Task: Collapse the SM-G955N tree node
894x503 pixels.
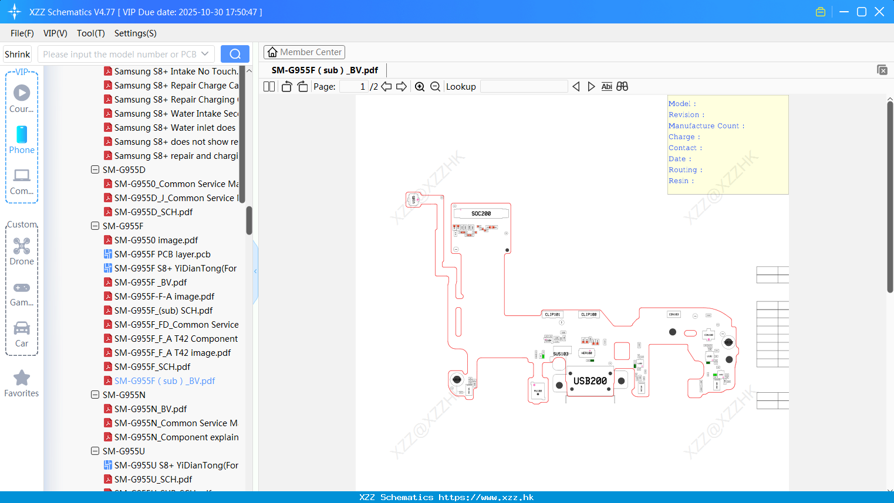Action: (95, 395)
